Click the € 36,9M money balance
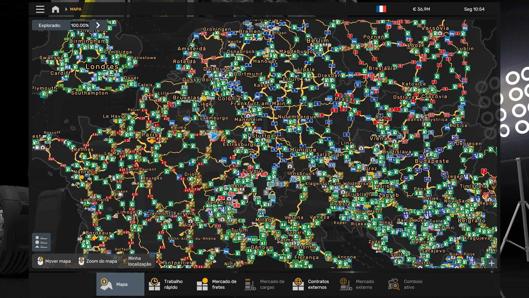This screenshot has height=298, width=529. pos(421,9)
